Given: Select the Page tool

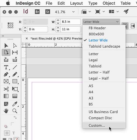Looking at the screenshot, I should point(6,52).
